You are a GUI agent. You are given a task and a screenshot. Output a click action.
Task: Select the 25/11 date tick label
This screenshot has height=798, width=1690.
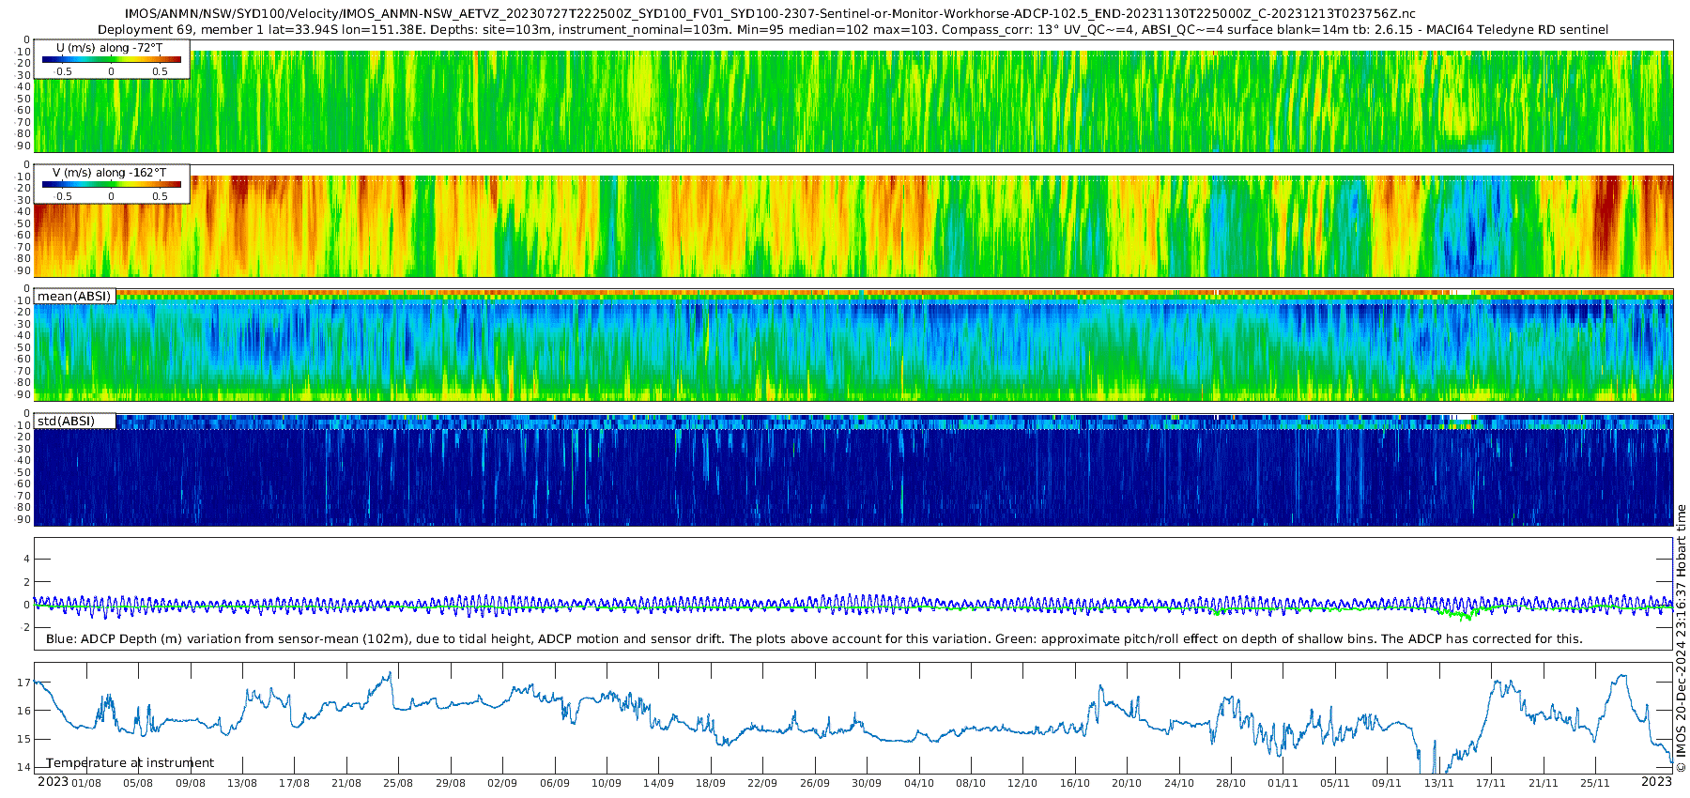click(x=1594, y=783)
